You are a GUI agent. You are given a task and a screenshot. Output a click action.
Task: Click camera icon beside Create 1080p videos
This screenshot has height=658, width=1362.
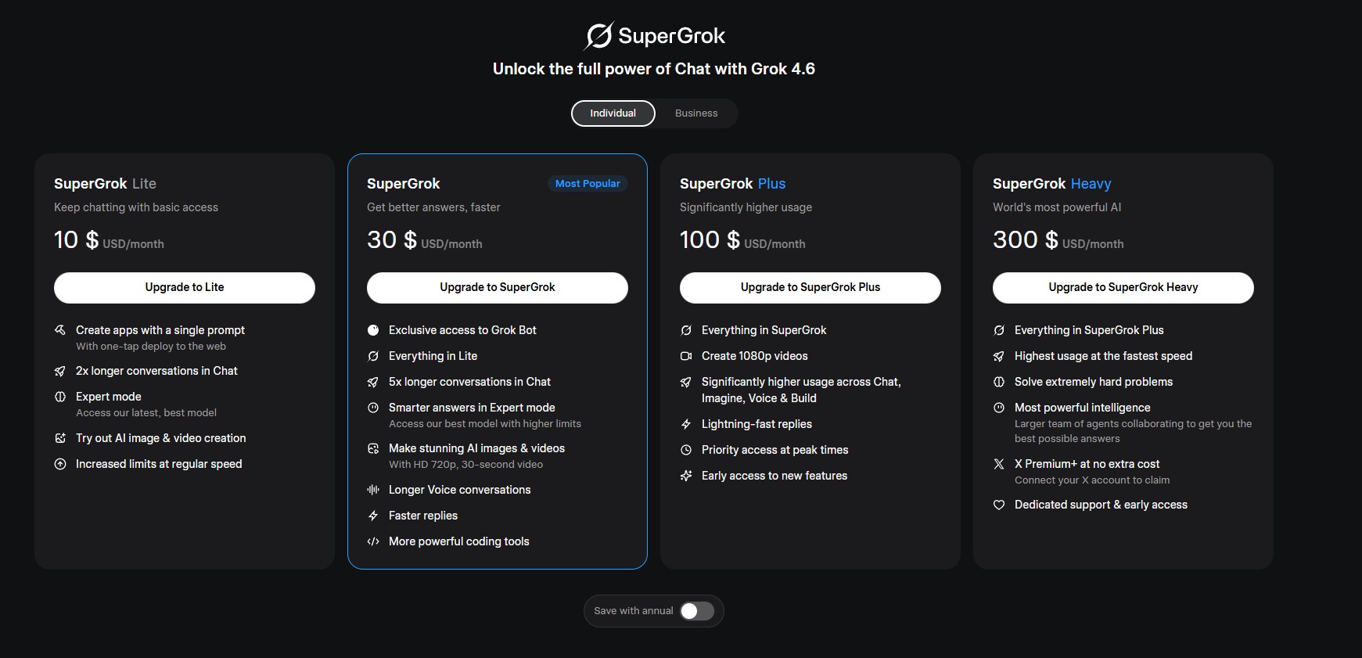[x=686, y=356]
